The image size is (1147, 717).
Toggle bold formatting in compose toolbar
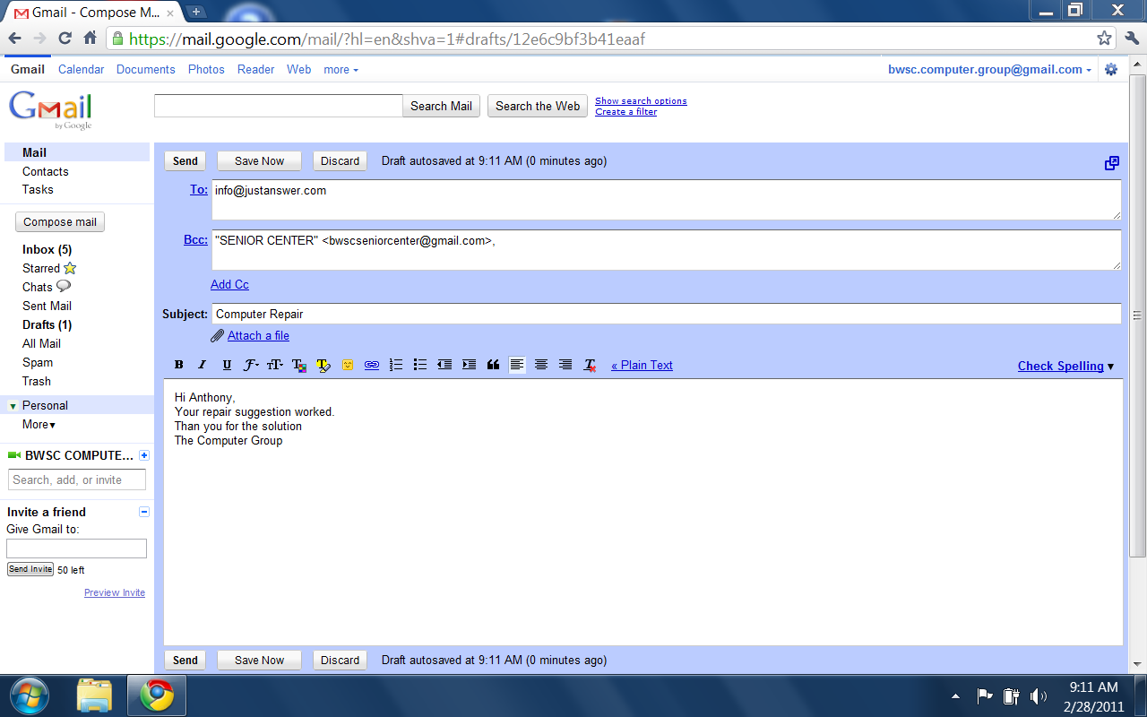[x=179, y=365]
